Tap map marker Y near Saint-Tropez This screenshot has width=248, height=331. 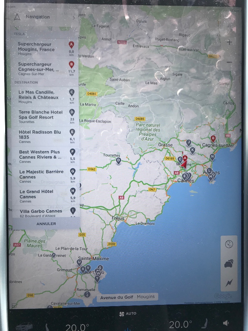[97, 279]
